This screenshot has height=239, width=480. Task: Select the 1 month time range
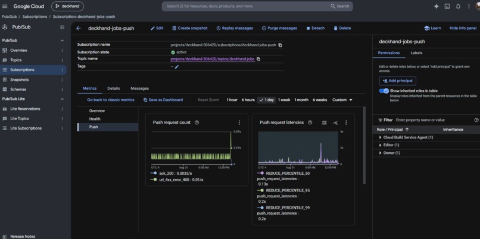[x=301, y=100]
